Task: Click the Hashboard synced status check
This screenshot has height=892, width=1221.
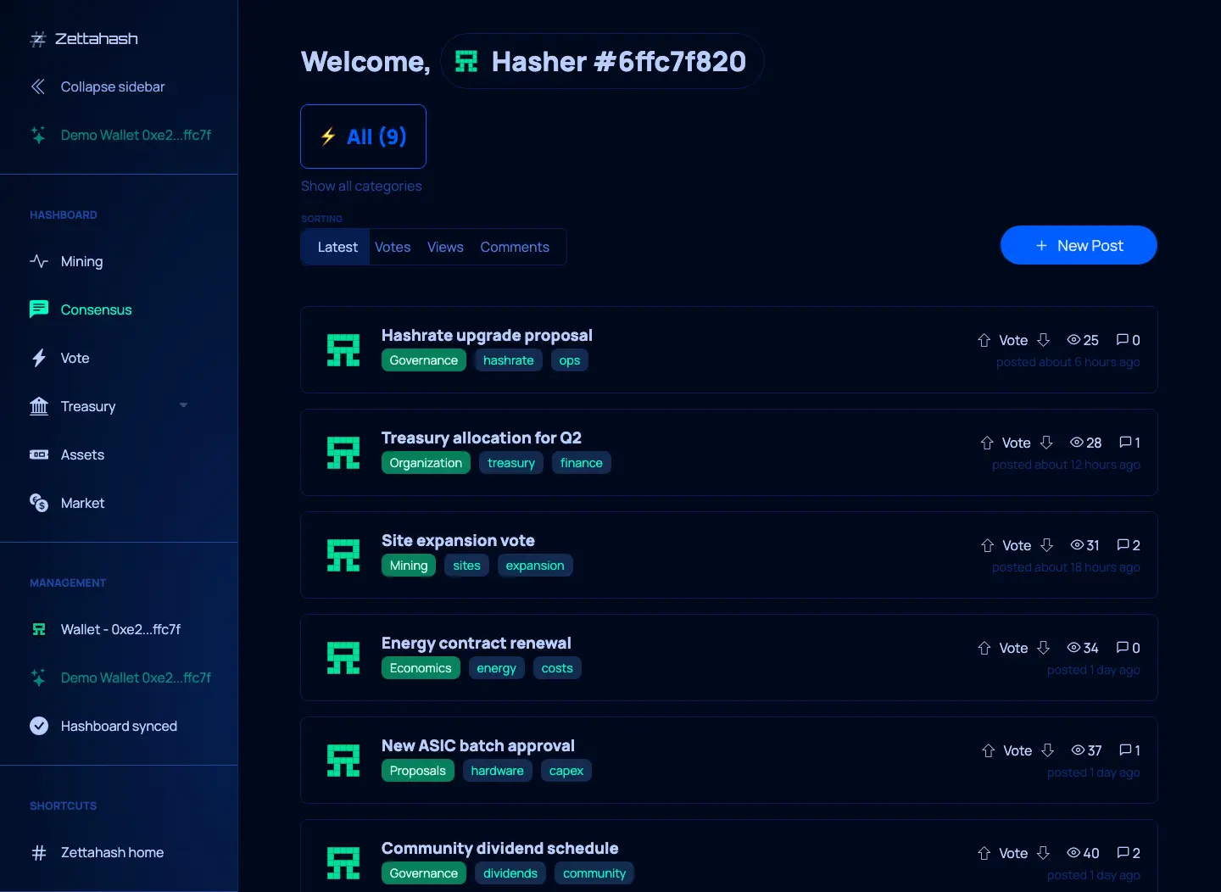Action: 39,726
